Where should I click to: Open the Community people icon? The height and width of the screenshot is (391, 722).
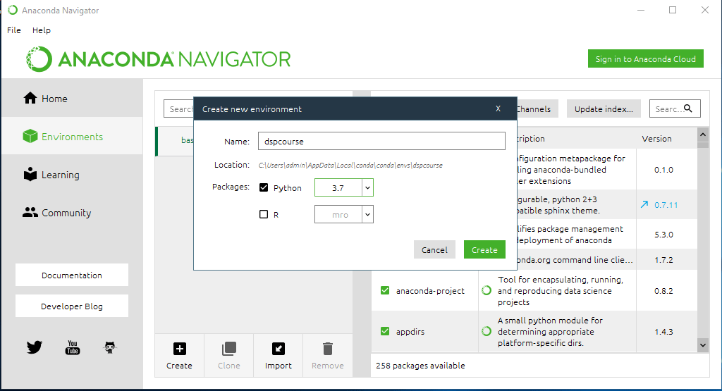30,213
